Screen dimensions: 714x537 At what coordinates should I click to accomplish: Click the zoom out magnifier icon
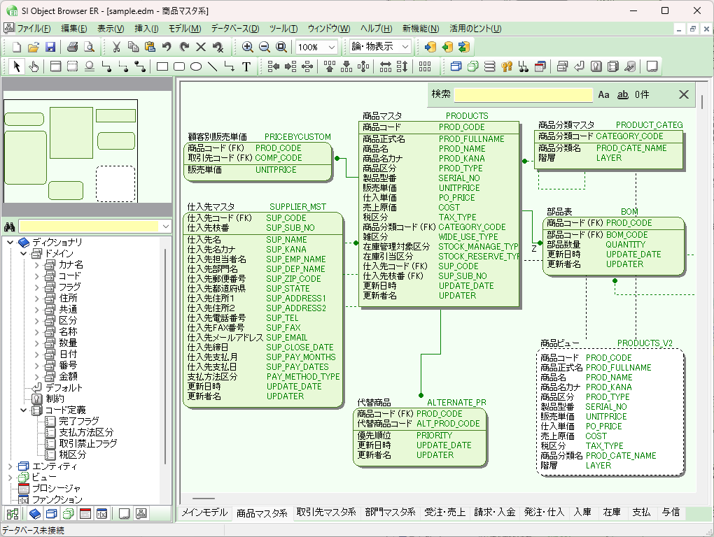pyautogui.click(x=265, y=47)
